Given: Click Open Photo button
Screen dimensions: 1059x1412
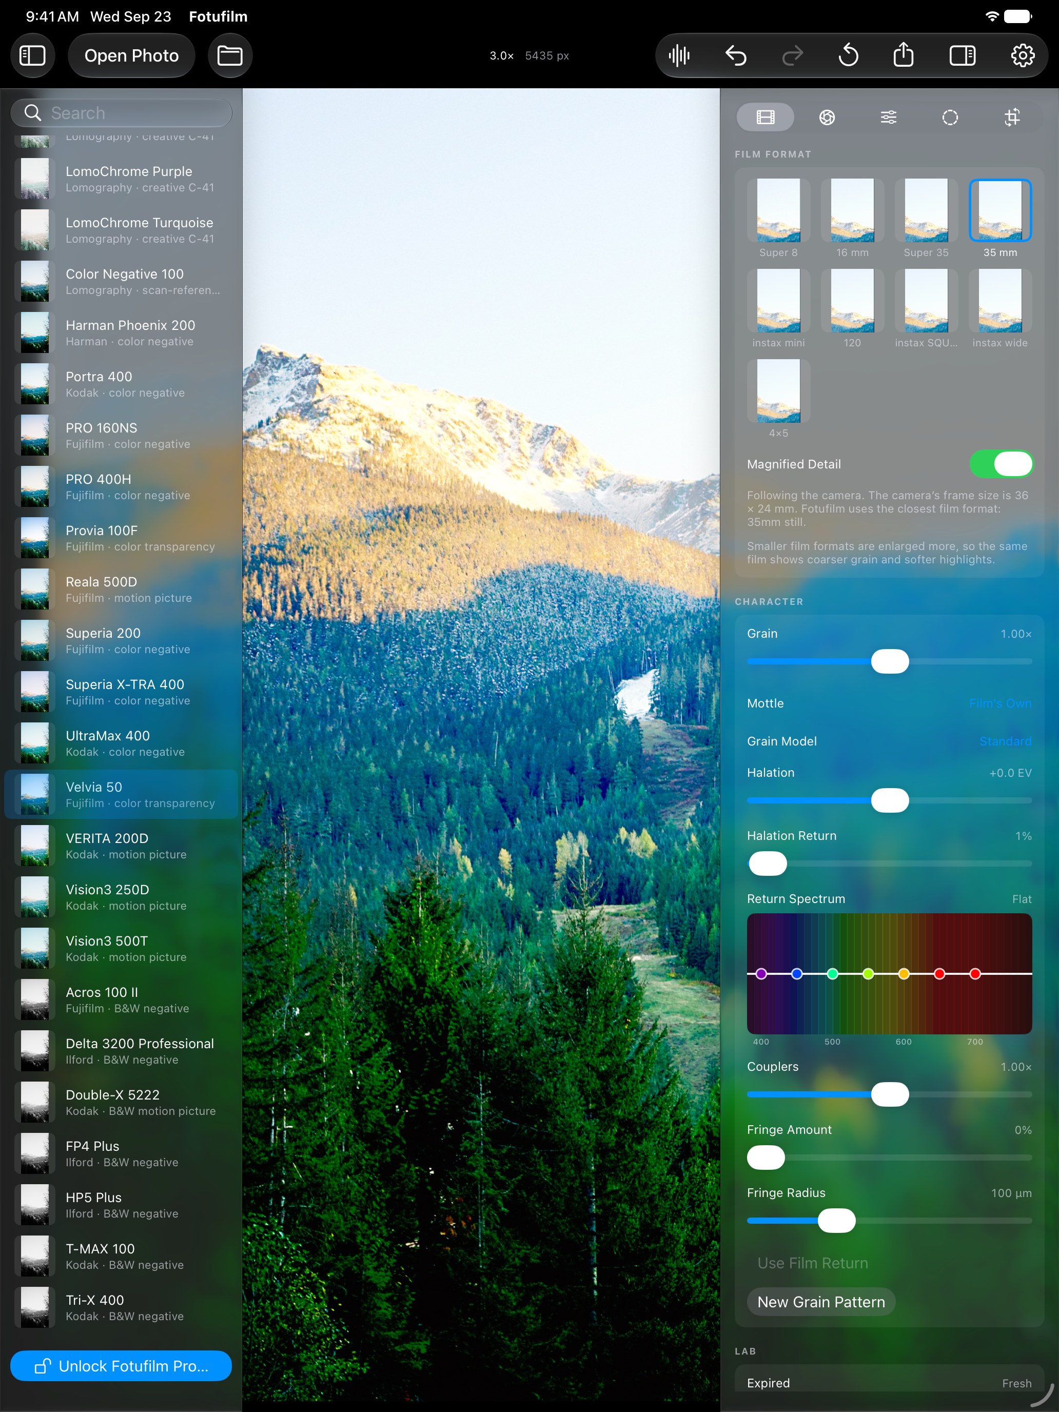Looking at the screenshot, I should click(131, 55).
